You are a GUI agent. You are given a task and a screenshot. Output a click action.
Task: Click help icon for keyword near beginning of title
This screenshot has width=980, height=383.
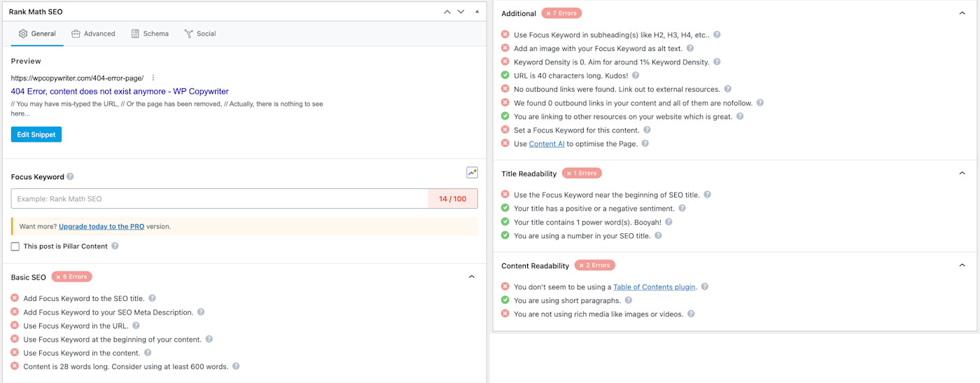click(x=707, y=195)
